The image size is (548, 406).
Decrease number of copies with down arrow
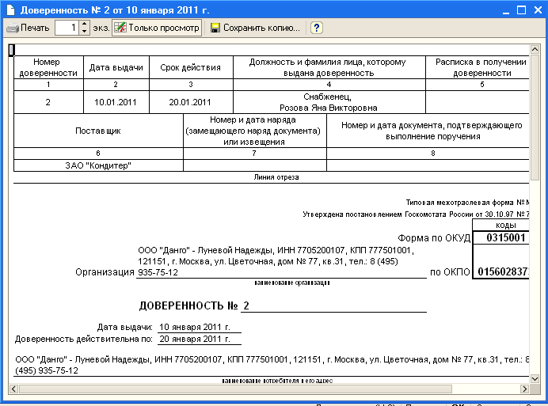click(84, 31)
